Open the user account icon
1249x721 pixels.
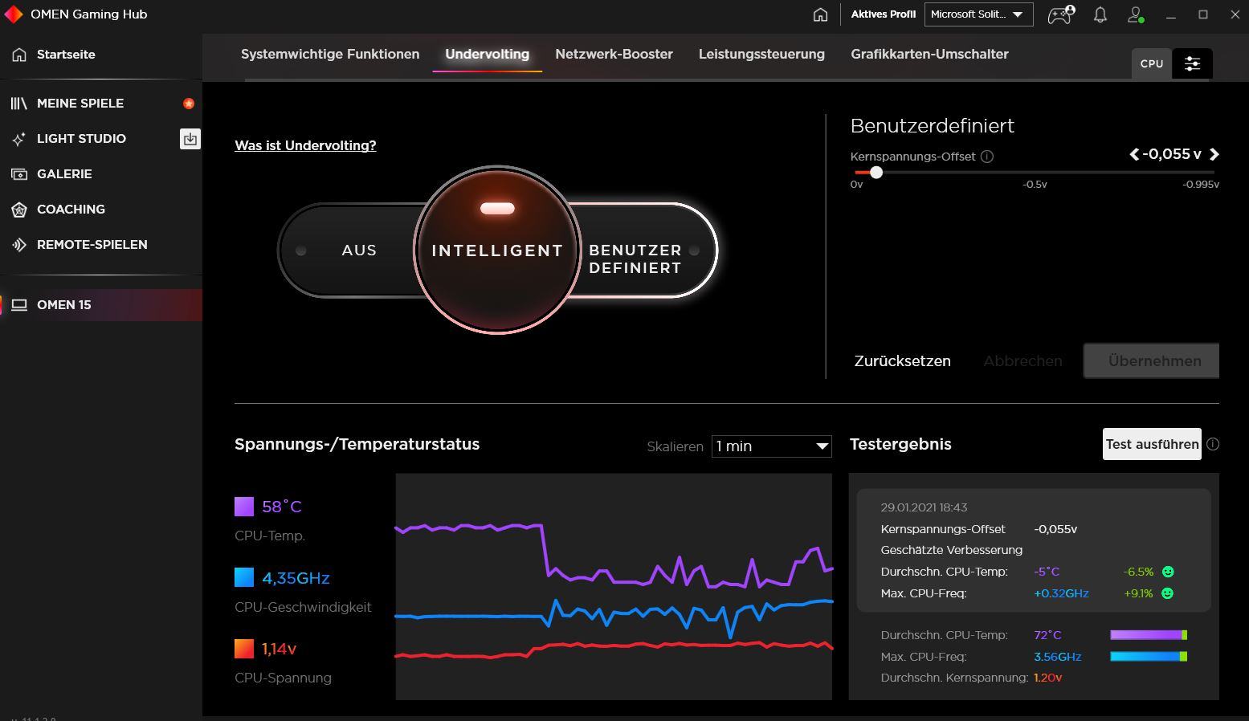tap(1136, 14)
